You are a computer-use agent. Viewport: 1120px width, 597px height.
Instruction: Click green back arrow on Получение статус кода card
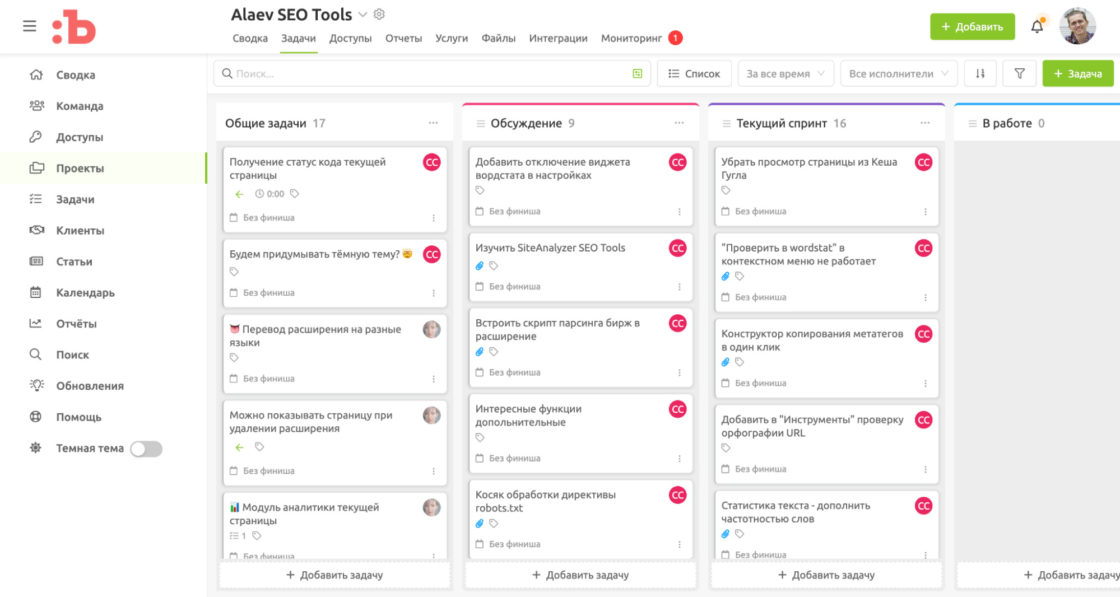[x=239, y=194]
